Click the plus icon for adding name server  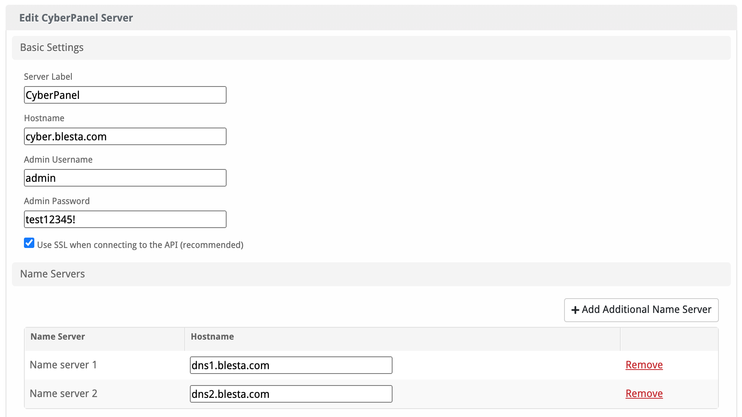point(575,310)
